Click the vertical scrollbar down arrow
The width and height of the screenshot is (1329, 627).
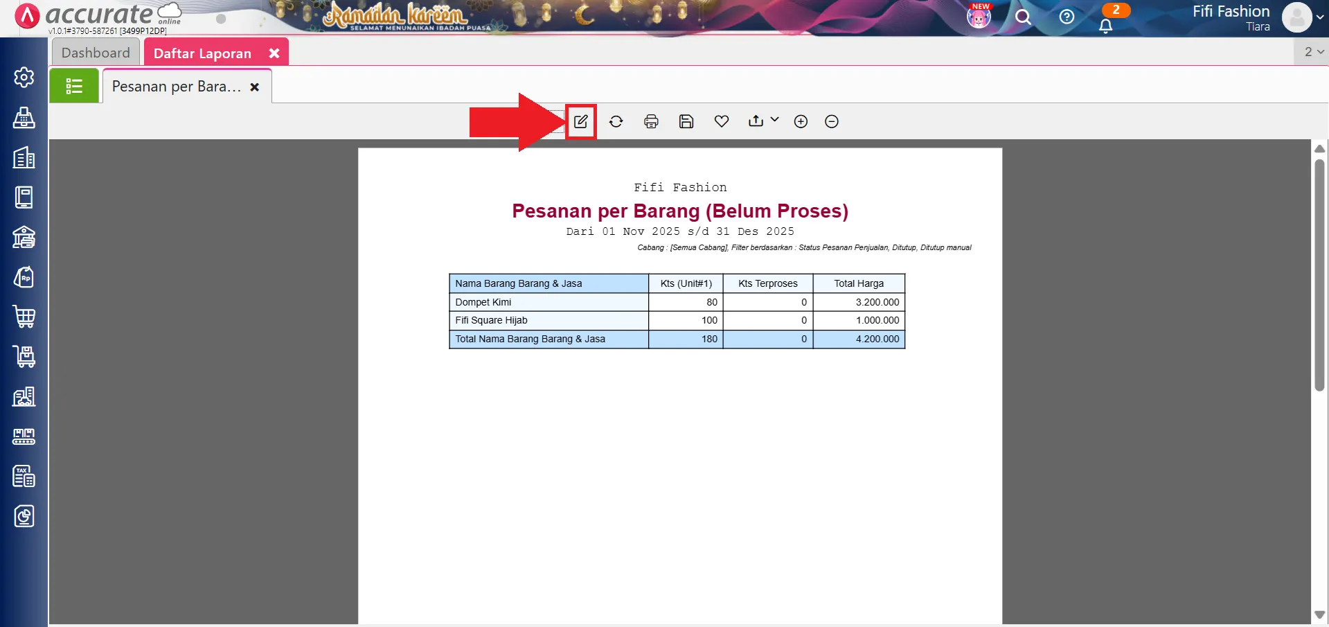(1319, 615)
